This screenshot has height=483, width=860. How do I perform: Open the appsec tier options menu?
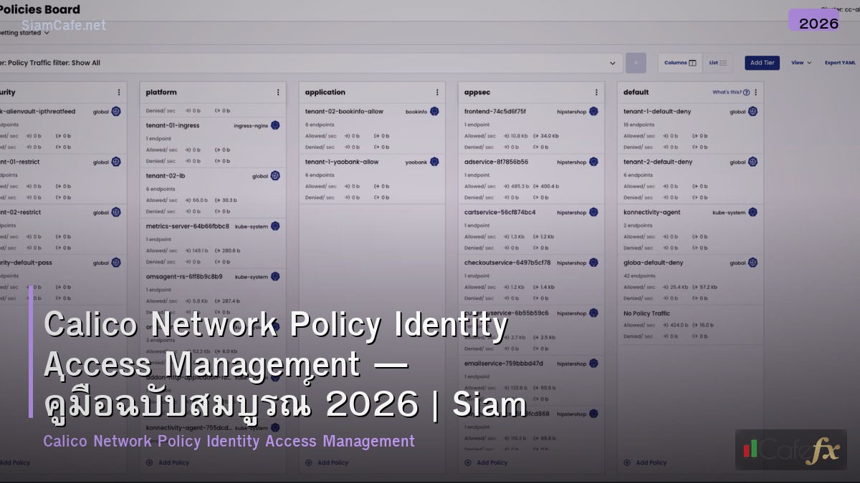point(596,92)
